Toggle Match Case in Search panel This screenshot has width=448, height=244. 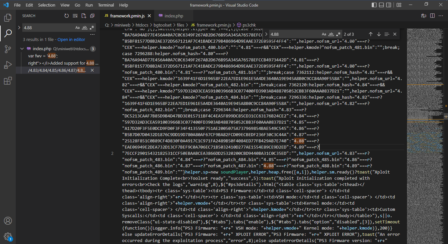pos(78,28)
